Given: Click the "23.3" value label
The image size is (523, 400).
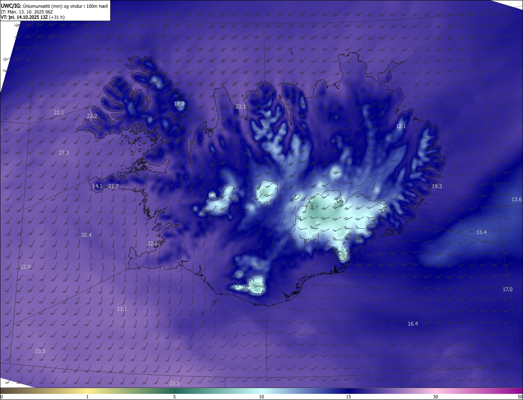Looking at the screenshot, I should point(40,351).
